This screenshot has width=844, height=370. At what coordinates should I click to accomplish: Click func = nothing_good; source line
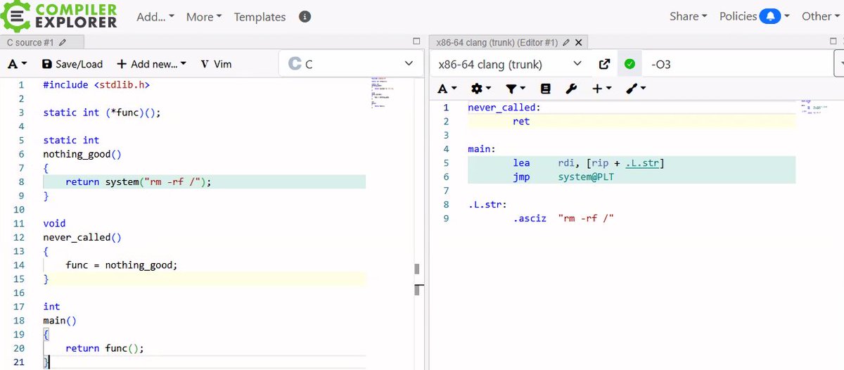pos(122,265)
